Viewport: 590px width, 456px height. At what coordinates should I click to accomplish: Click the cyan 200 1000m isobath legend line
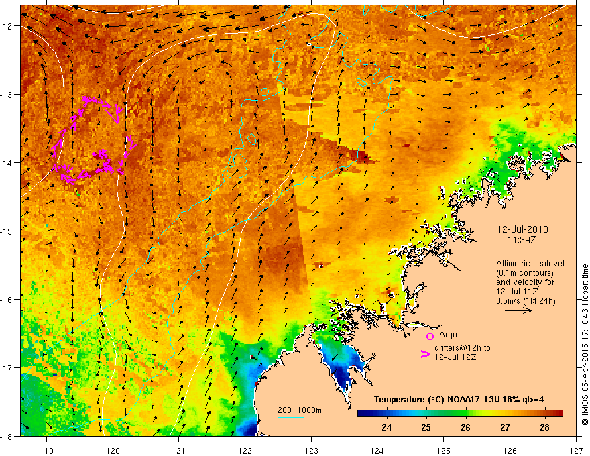(291, 417)
